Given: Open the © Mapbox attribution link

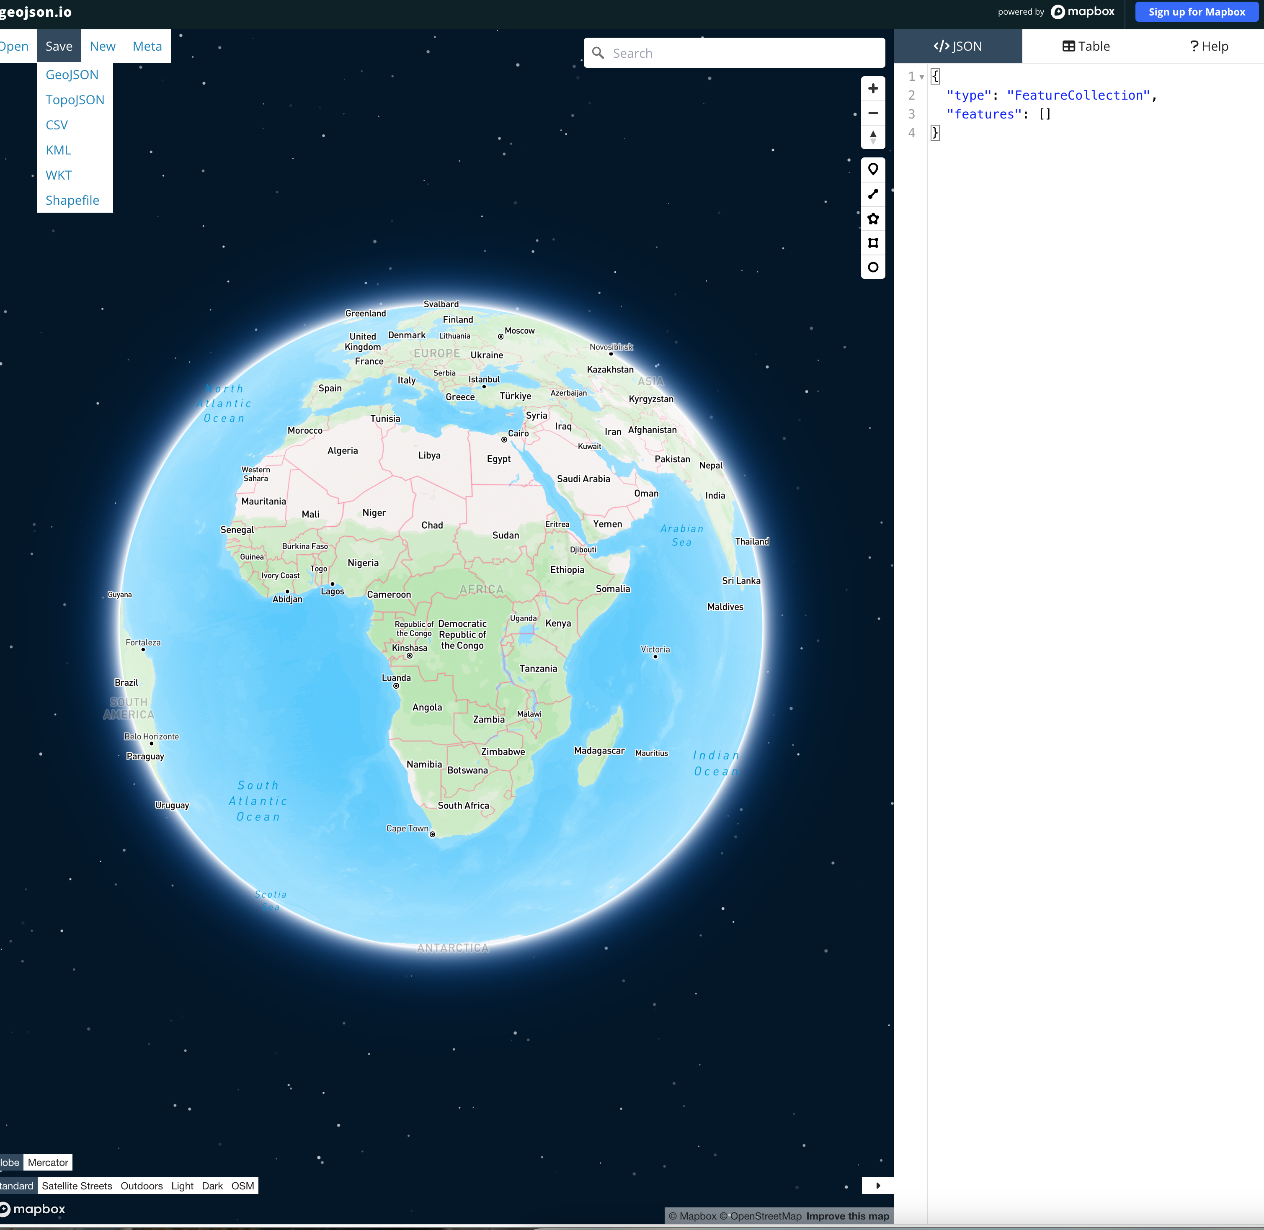Looking at the screenshot, I should [692, 1216].
